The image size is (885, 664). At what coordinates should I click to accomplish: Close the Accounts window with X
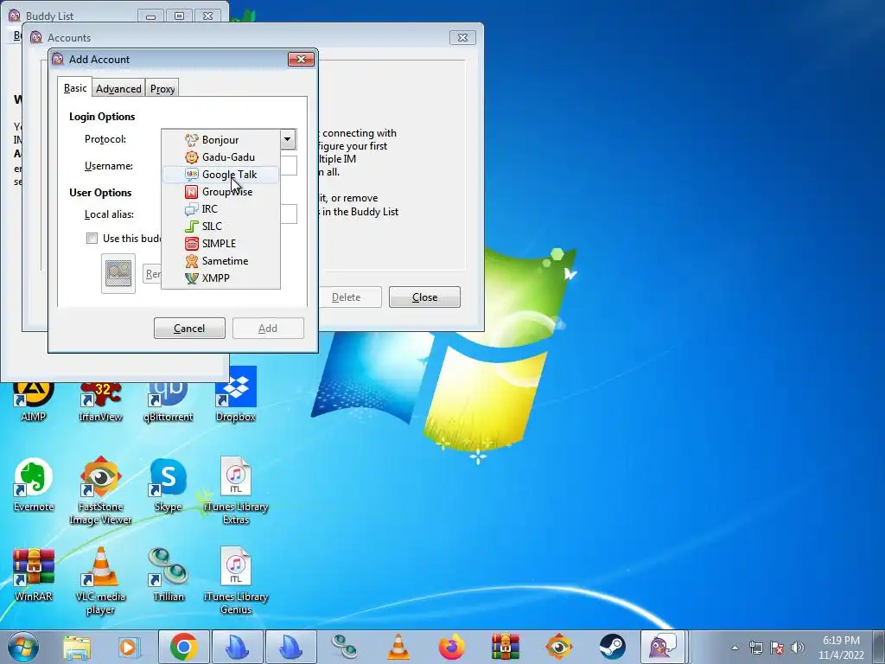tap(463, 38)
